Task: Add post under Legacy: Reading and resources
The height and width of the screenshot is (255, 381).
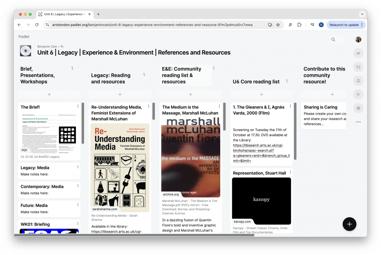Action: pos(120,94)
